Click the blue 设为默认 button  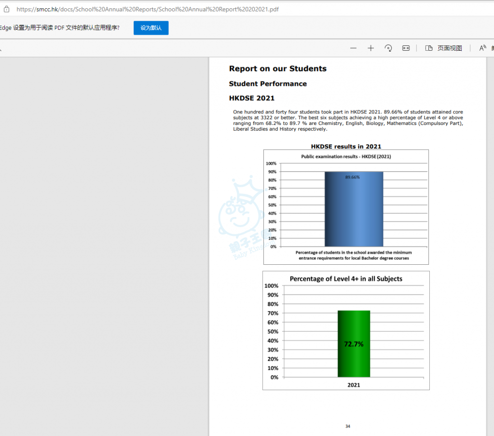tap(151, 27)
